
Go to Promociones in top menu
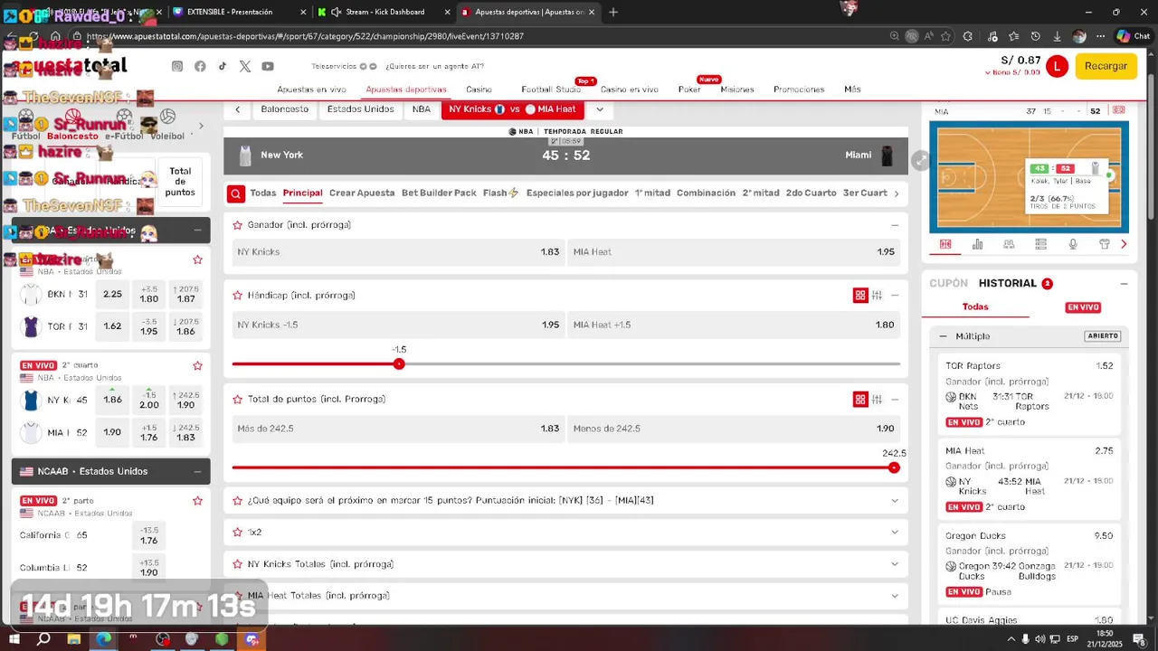(x=799, y=90)
